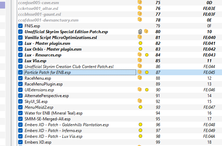Click the yellow flag on MenuMaid2.esp
Viewport: 222px width, 146px height.
pyautogui.click(x=140, y=107)
